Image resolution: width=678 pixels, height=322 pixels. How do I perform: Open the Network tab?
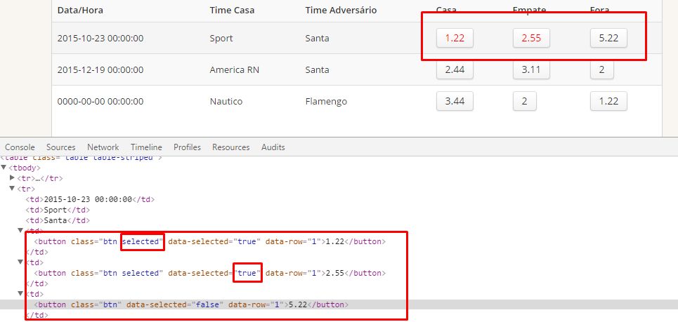coord(103,147)
